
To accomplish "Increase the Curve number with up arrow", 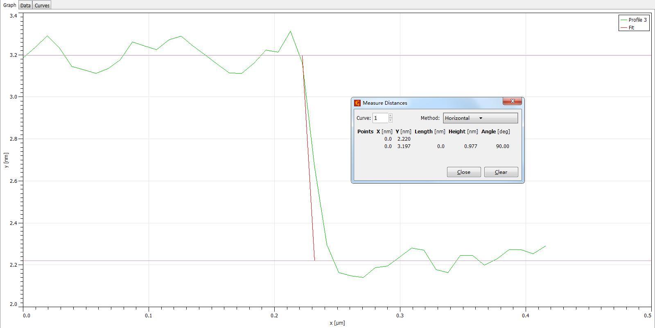I will [x=391, y=116].
